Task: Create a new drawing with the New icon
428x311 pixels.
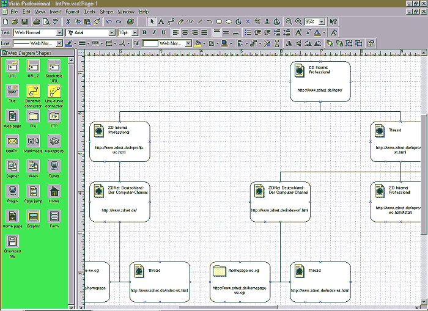Action: point(6,21)
